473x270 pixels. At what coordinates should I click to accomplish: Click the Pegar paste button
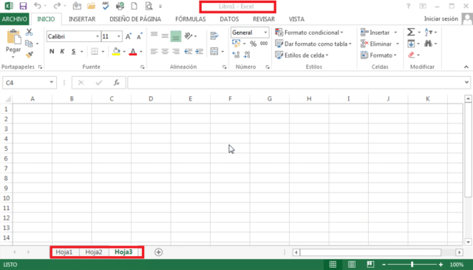[13, 41]
